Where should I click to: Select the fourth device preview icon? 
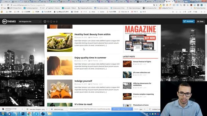(54, 22)
